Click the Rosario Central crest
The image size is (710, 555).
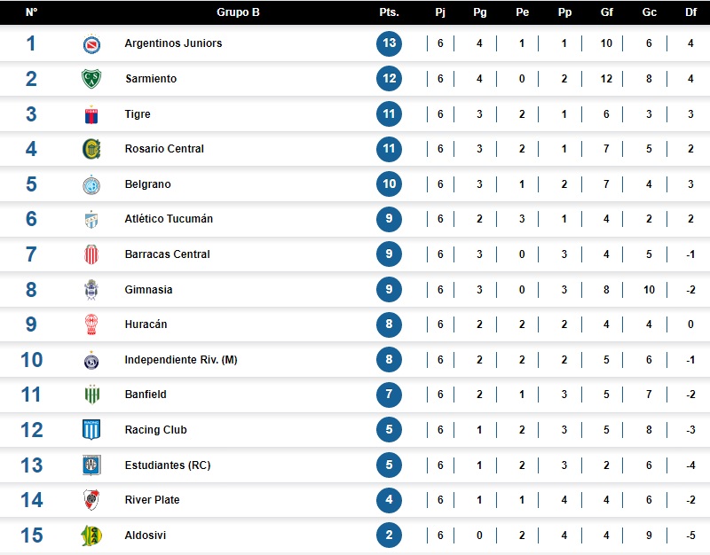coord(91,149)
